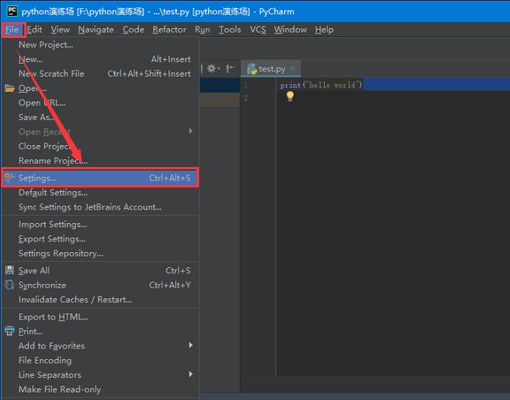The height and width of the screenshot is (400, 510).
Task: Click the floppy disk Save All icon
Action: pos(9,270)
